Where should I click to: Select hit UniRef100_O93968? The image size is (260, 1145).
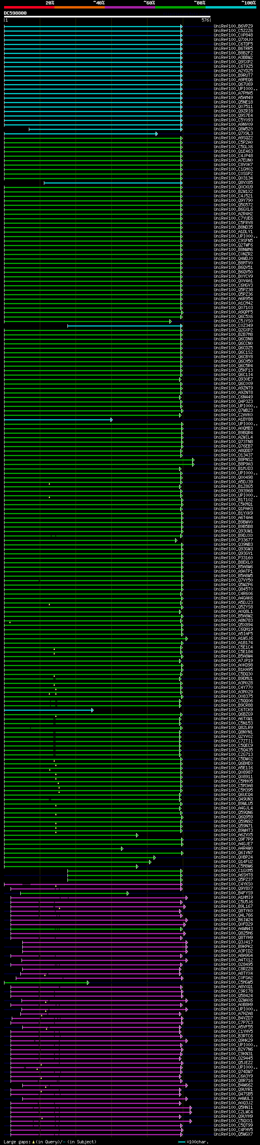point(233,491)
